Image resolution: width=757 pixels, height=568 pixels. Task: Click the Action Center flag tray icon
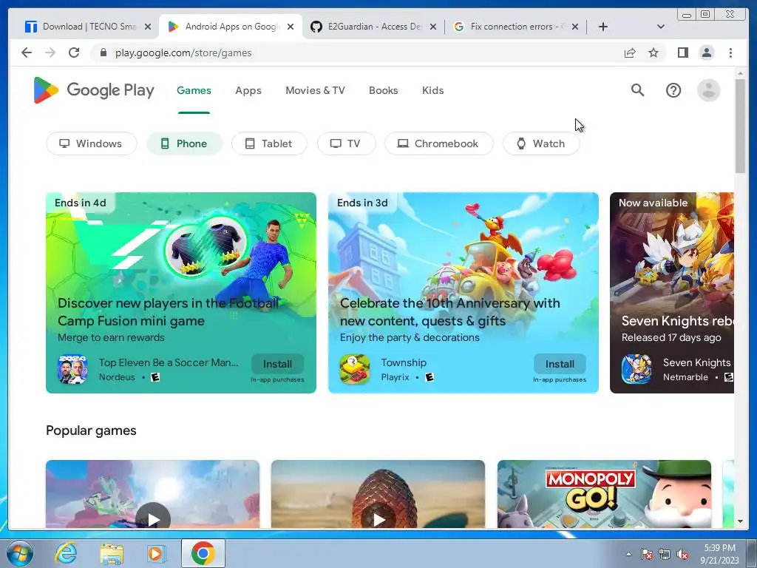click(646, 555)
